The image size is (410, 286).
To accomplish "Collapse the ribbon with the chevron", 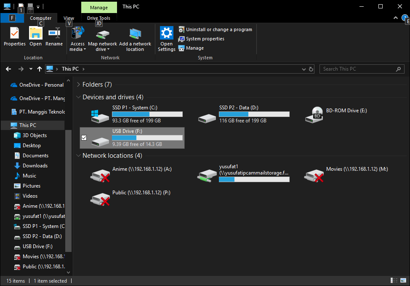I will pos(396,18).
